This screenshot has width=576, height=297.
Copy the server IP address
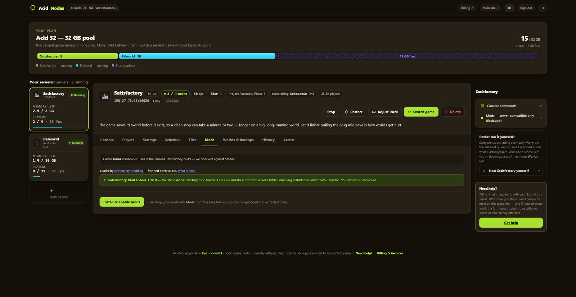[157, 101]
